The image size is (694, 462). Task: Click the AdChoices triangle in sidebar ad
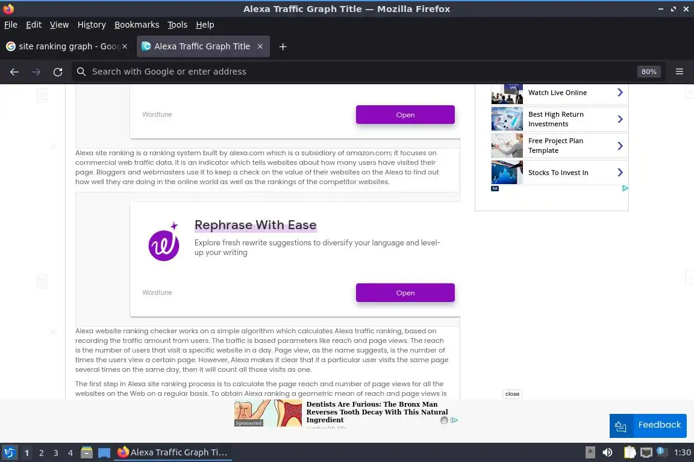pyautogui.click(x=625, y=188)
